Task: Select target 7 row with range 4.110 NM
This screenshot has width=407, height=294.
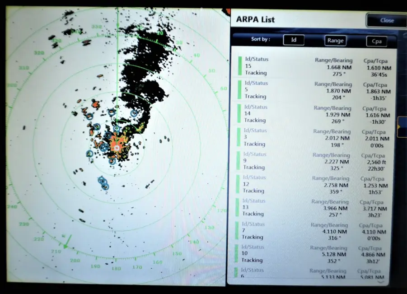Action: click(311, 231)
